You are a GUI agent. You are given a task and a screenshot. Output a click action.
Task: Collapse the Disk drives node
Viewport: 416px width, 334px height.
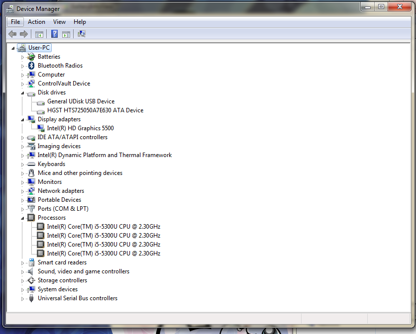pyautogui.click(x=22, y=93)
